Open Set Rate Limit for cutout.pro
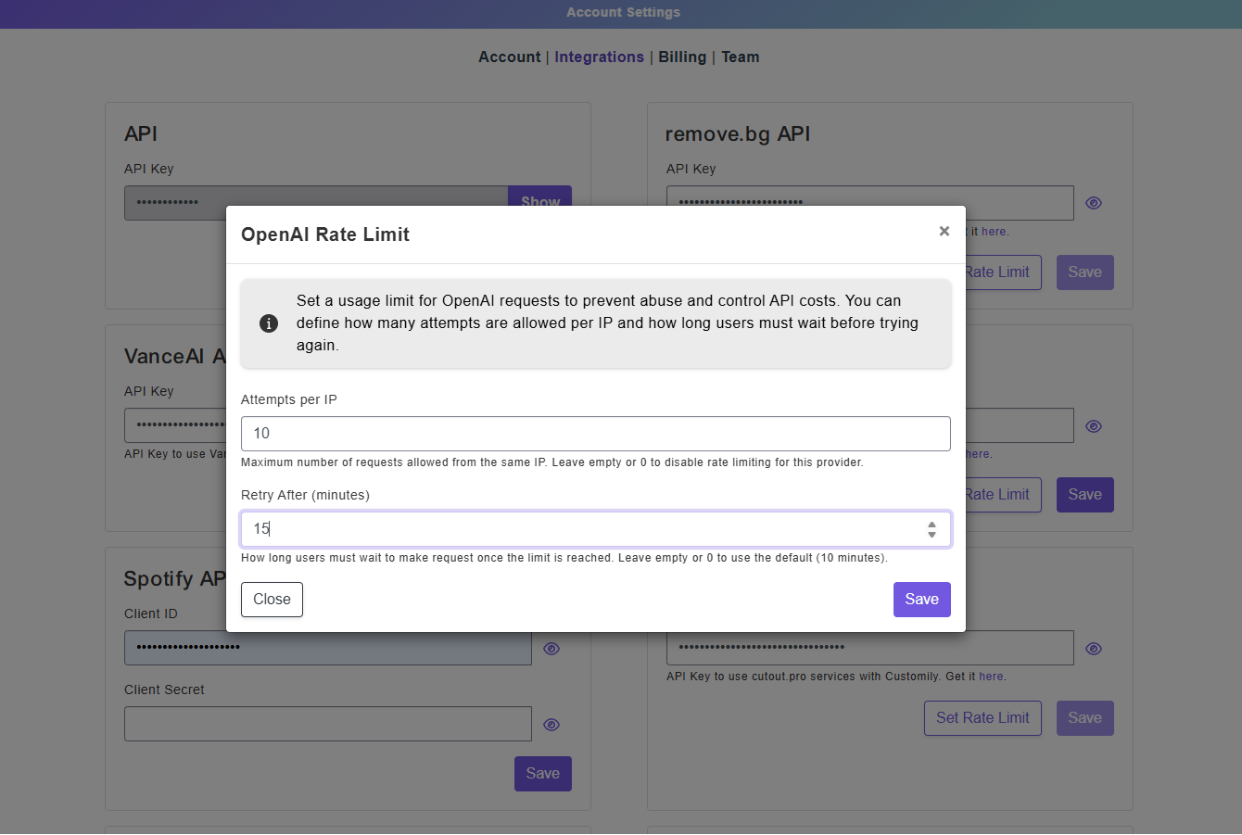 pyautogui.click(x=982, y=718)
